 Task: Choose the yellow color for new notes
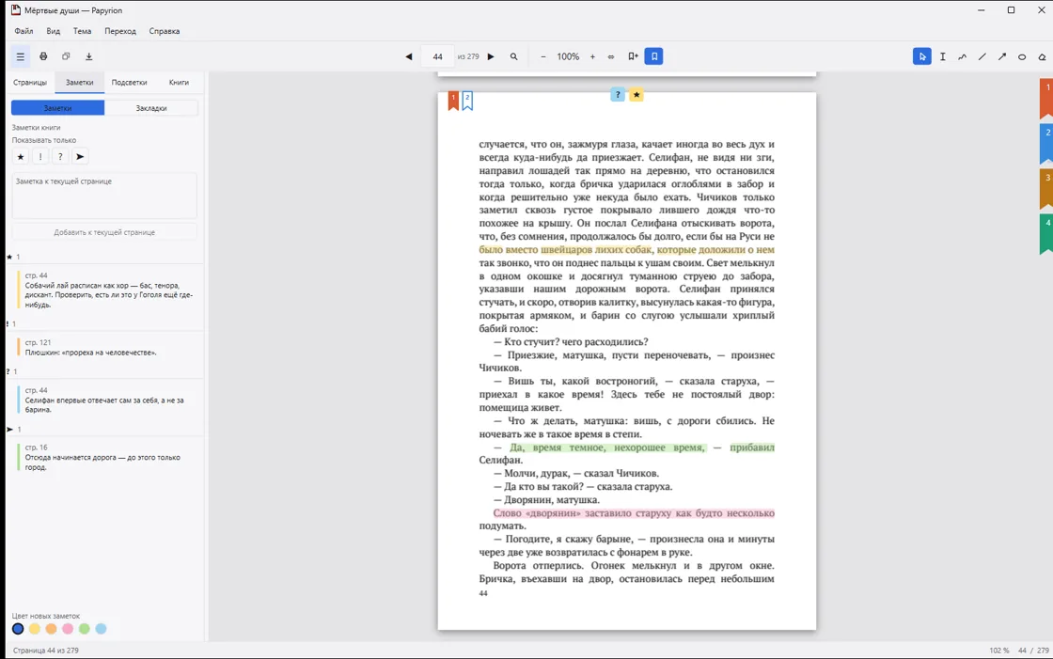(34, 629)
